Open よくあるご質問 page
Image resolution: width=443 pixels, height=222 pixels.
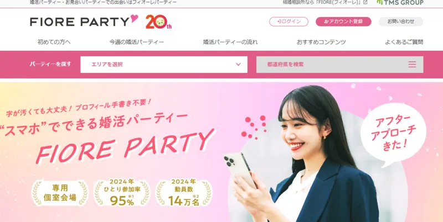tap(404, 43)
